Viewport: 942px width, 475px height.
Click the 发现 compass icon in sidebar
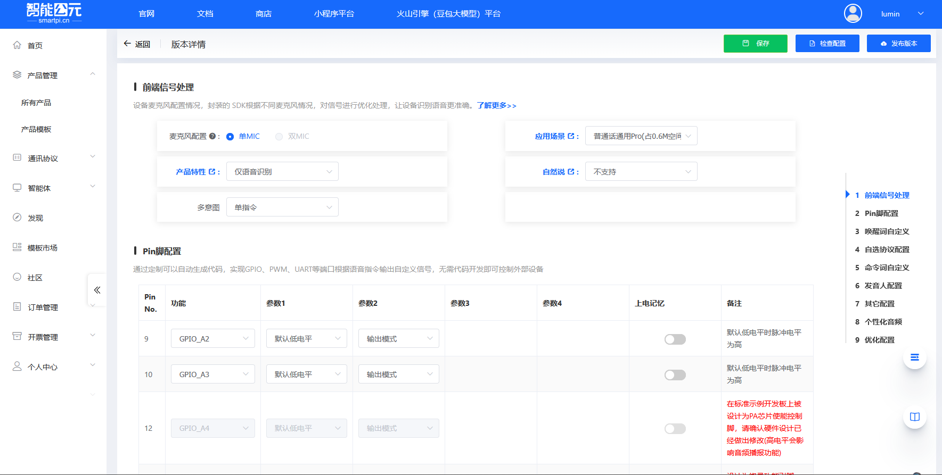17,218
